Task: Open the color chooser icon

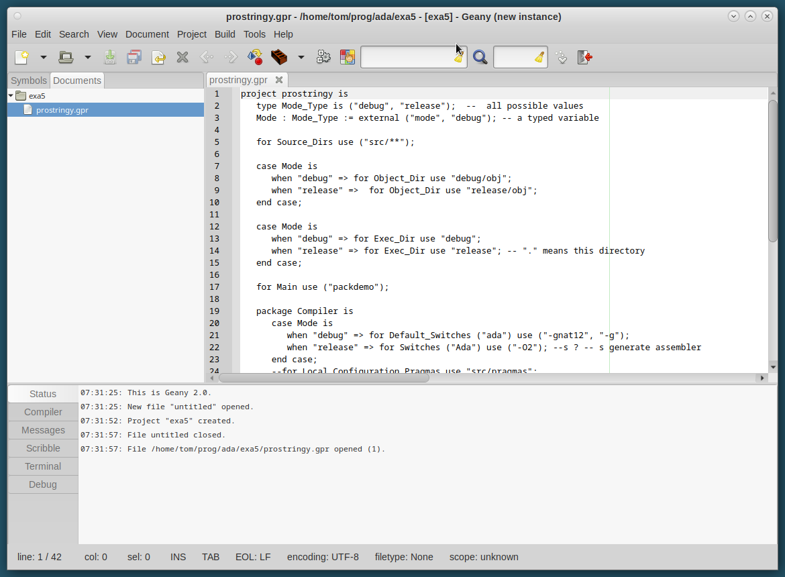Action: click(347, 58)
